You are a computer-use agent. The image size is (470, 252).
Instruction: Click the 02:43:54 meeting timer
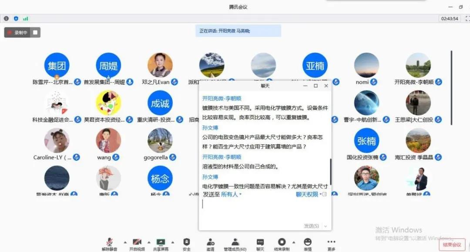[x=450, y=19]
